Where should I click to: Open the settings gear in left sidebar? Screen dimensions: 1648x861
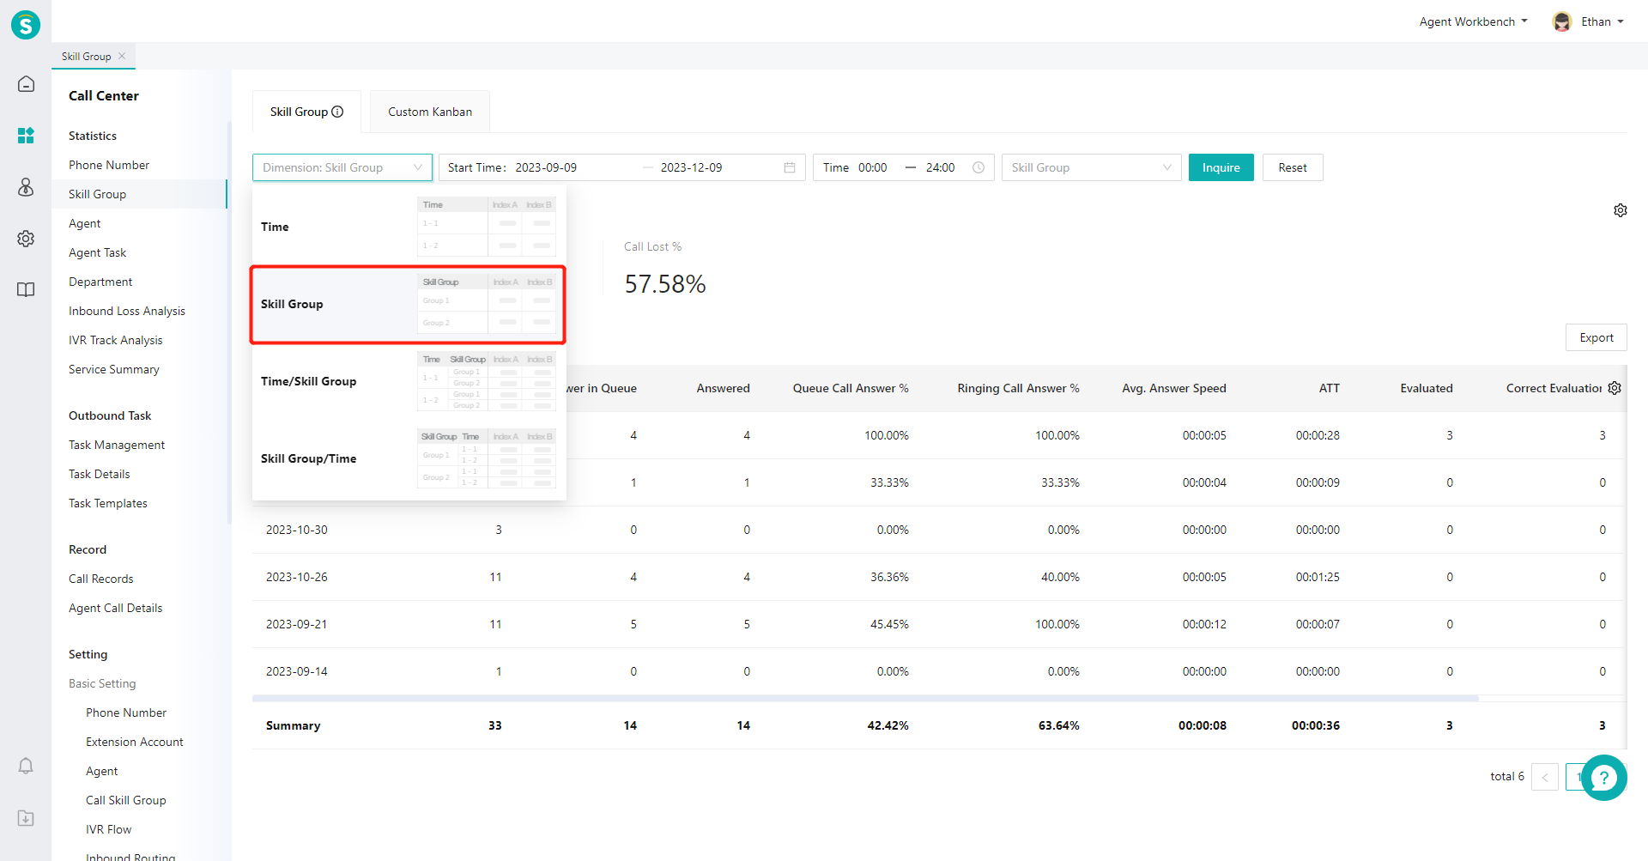pos(26,239)
